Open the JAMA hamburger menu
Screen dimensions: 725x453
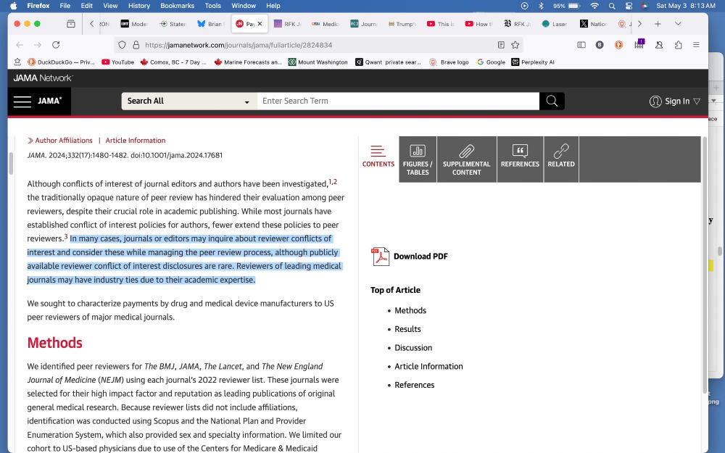[x=22, y=101]
